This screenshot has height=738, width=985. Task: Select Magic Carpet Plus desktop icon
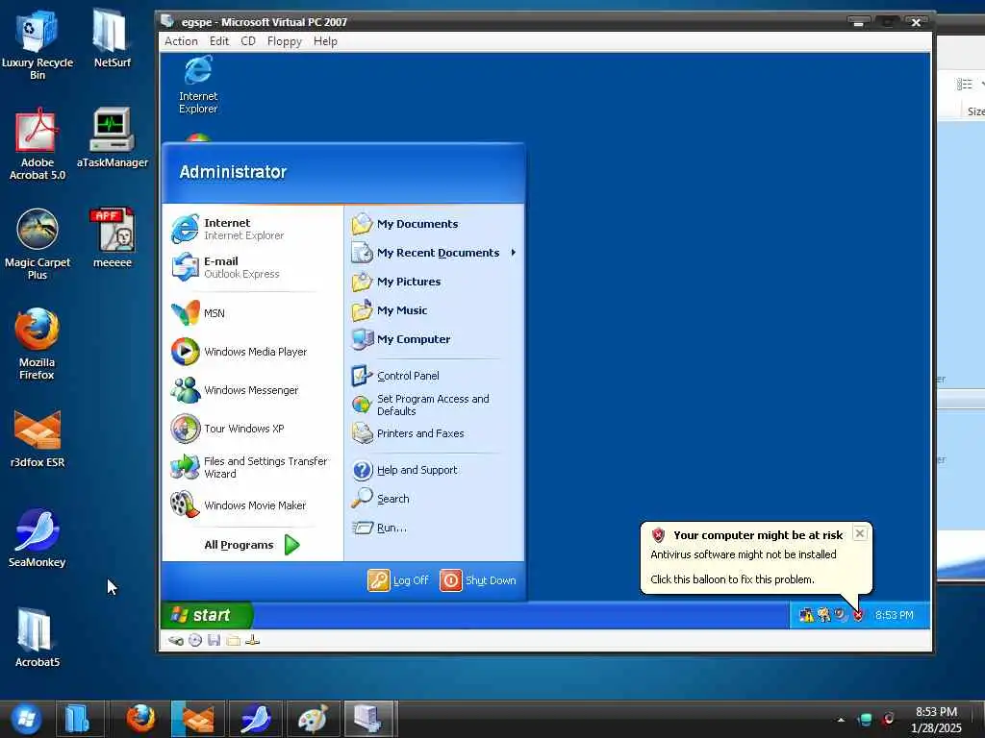pos(38,244)
